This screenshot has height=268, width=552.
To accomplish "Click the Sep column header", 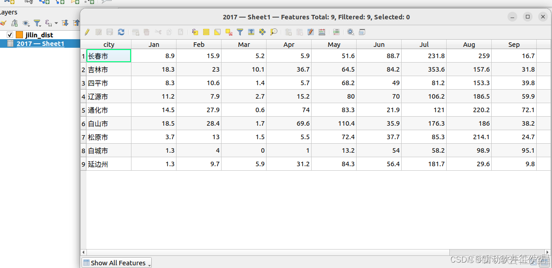I will tap(514, 44).
